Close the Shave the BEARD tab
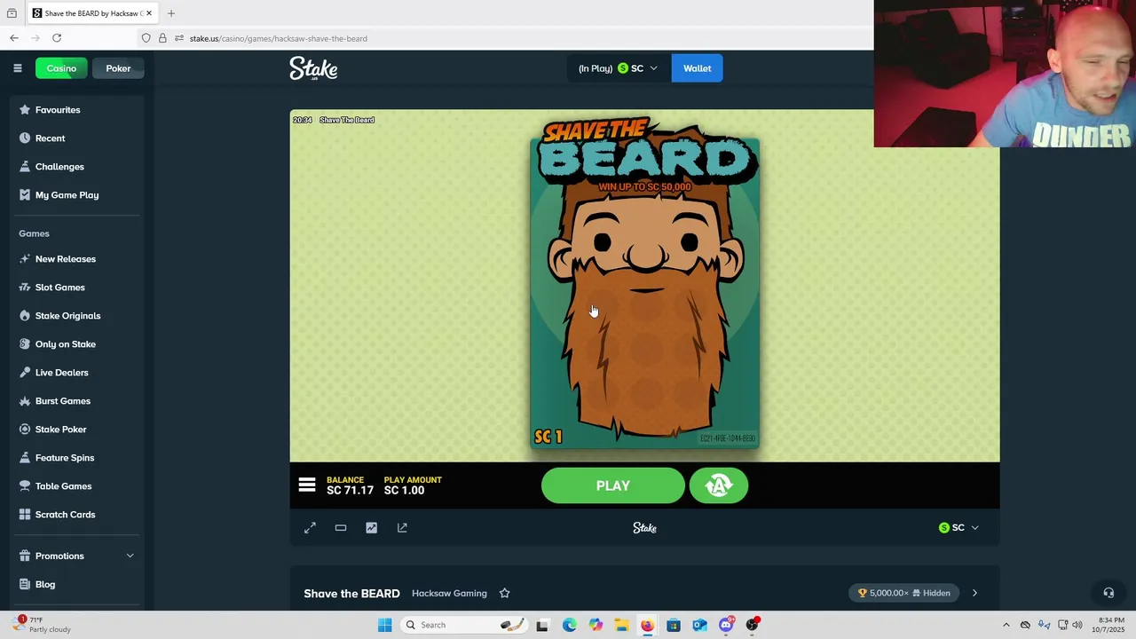Screen dimensions: 1136x639 (x=149, y=13)
